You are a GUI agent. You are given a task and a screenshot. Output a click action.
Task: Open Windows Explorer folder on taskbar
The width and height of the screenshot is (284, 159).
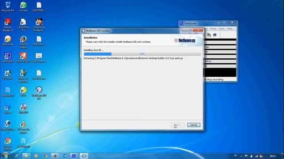point(27,156)
